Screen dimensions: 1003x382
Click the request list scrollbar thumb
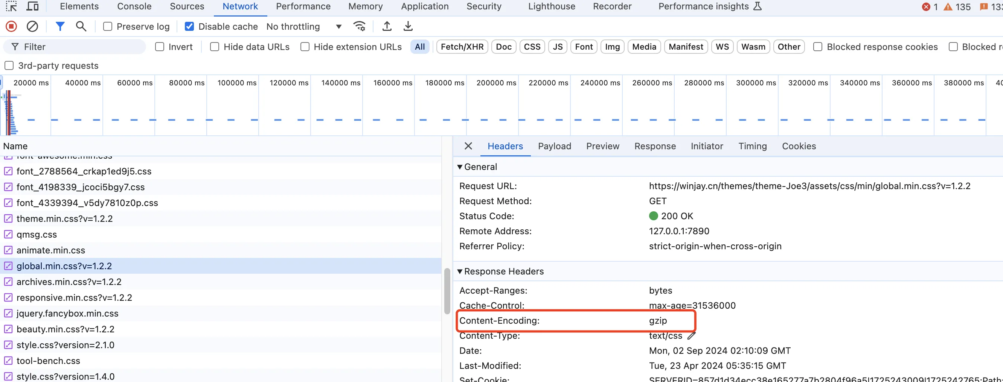point(447,291)
